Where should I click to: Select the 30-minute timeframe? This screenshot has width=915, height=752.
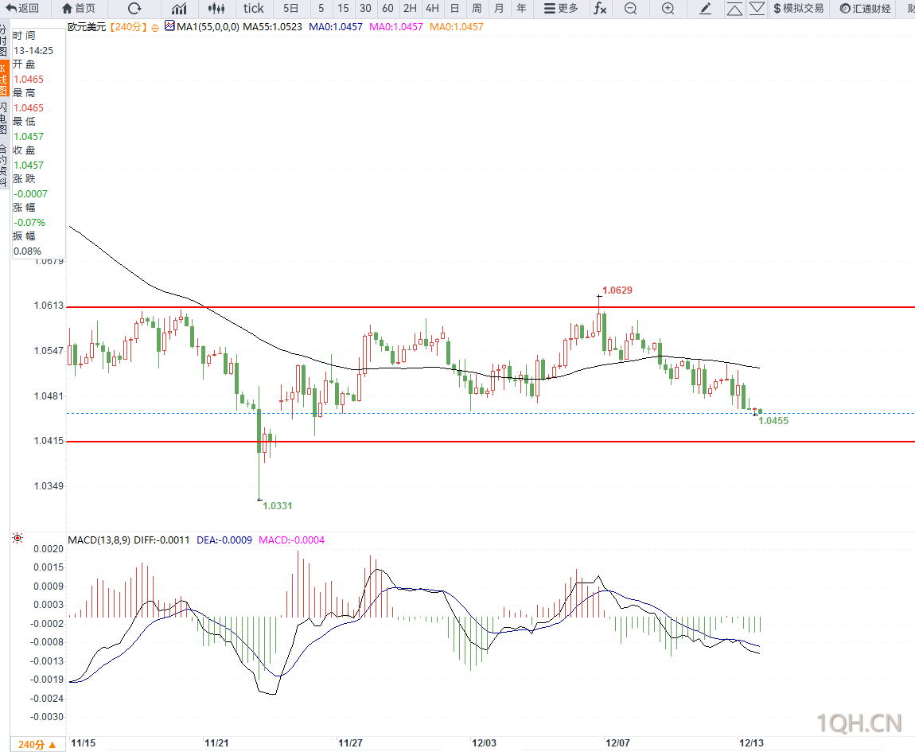coord(365,9)
